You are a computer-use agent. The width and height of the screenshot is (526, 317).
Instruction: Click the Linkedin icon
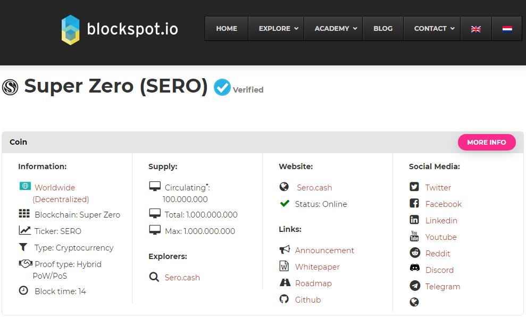(414, 220)
